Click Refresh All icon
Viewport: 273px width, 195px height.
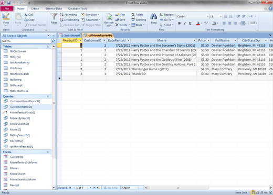(x=109, y=17)
